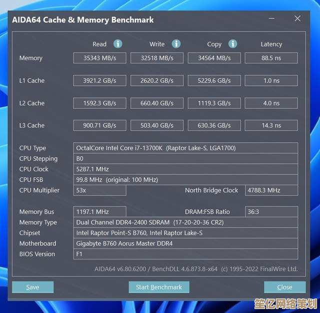
Task: Select the L1 Cache Read value
Action: 99,80
